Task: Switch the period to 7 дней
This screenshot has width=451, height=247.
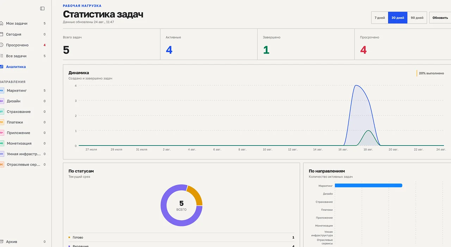Action: coord(379,18)
